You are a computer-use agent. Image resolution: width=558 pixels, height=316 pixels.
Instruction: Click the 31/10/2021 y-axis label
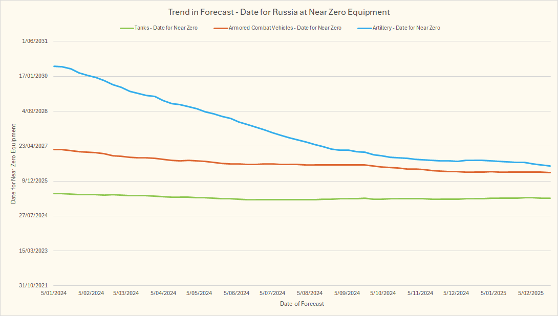tap(34, 285)
